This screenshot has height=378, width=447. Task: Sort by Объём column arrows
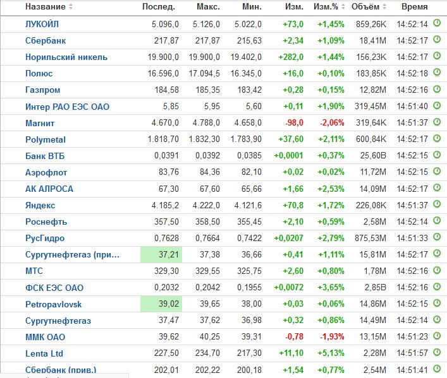click(384, 6)
